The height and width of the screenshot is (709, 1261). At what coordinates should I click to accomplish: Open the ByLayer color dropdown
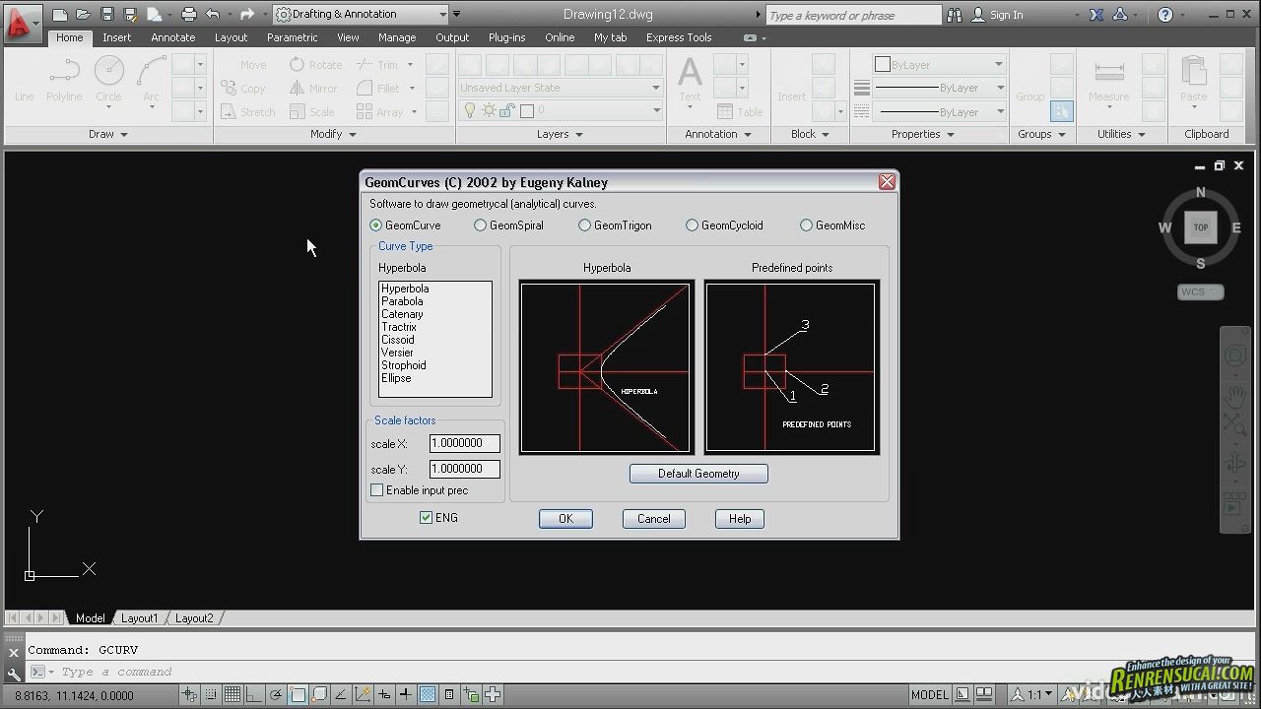pyautogui.click(x=939, y=65)
